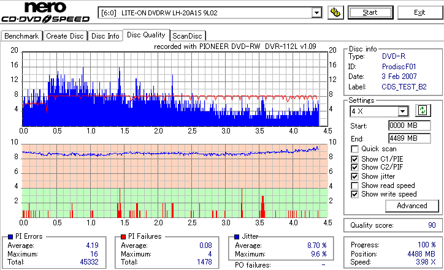444x270 pixels.
Task: Open the drive selection dropdown
Action: click(x=316, y=13)
